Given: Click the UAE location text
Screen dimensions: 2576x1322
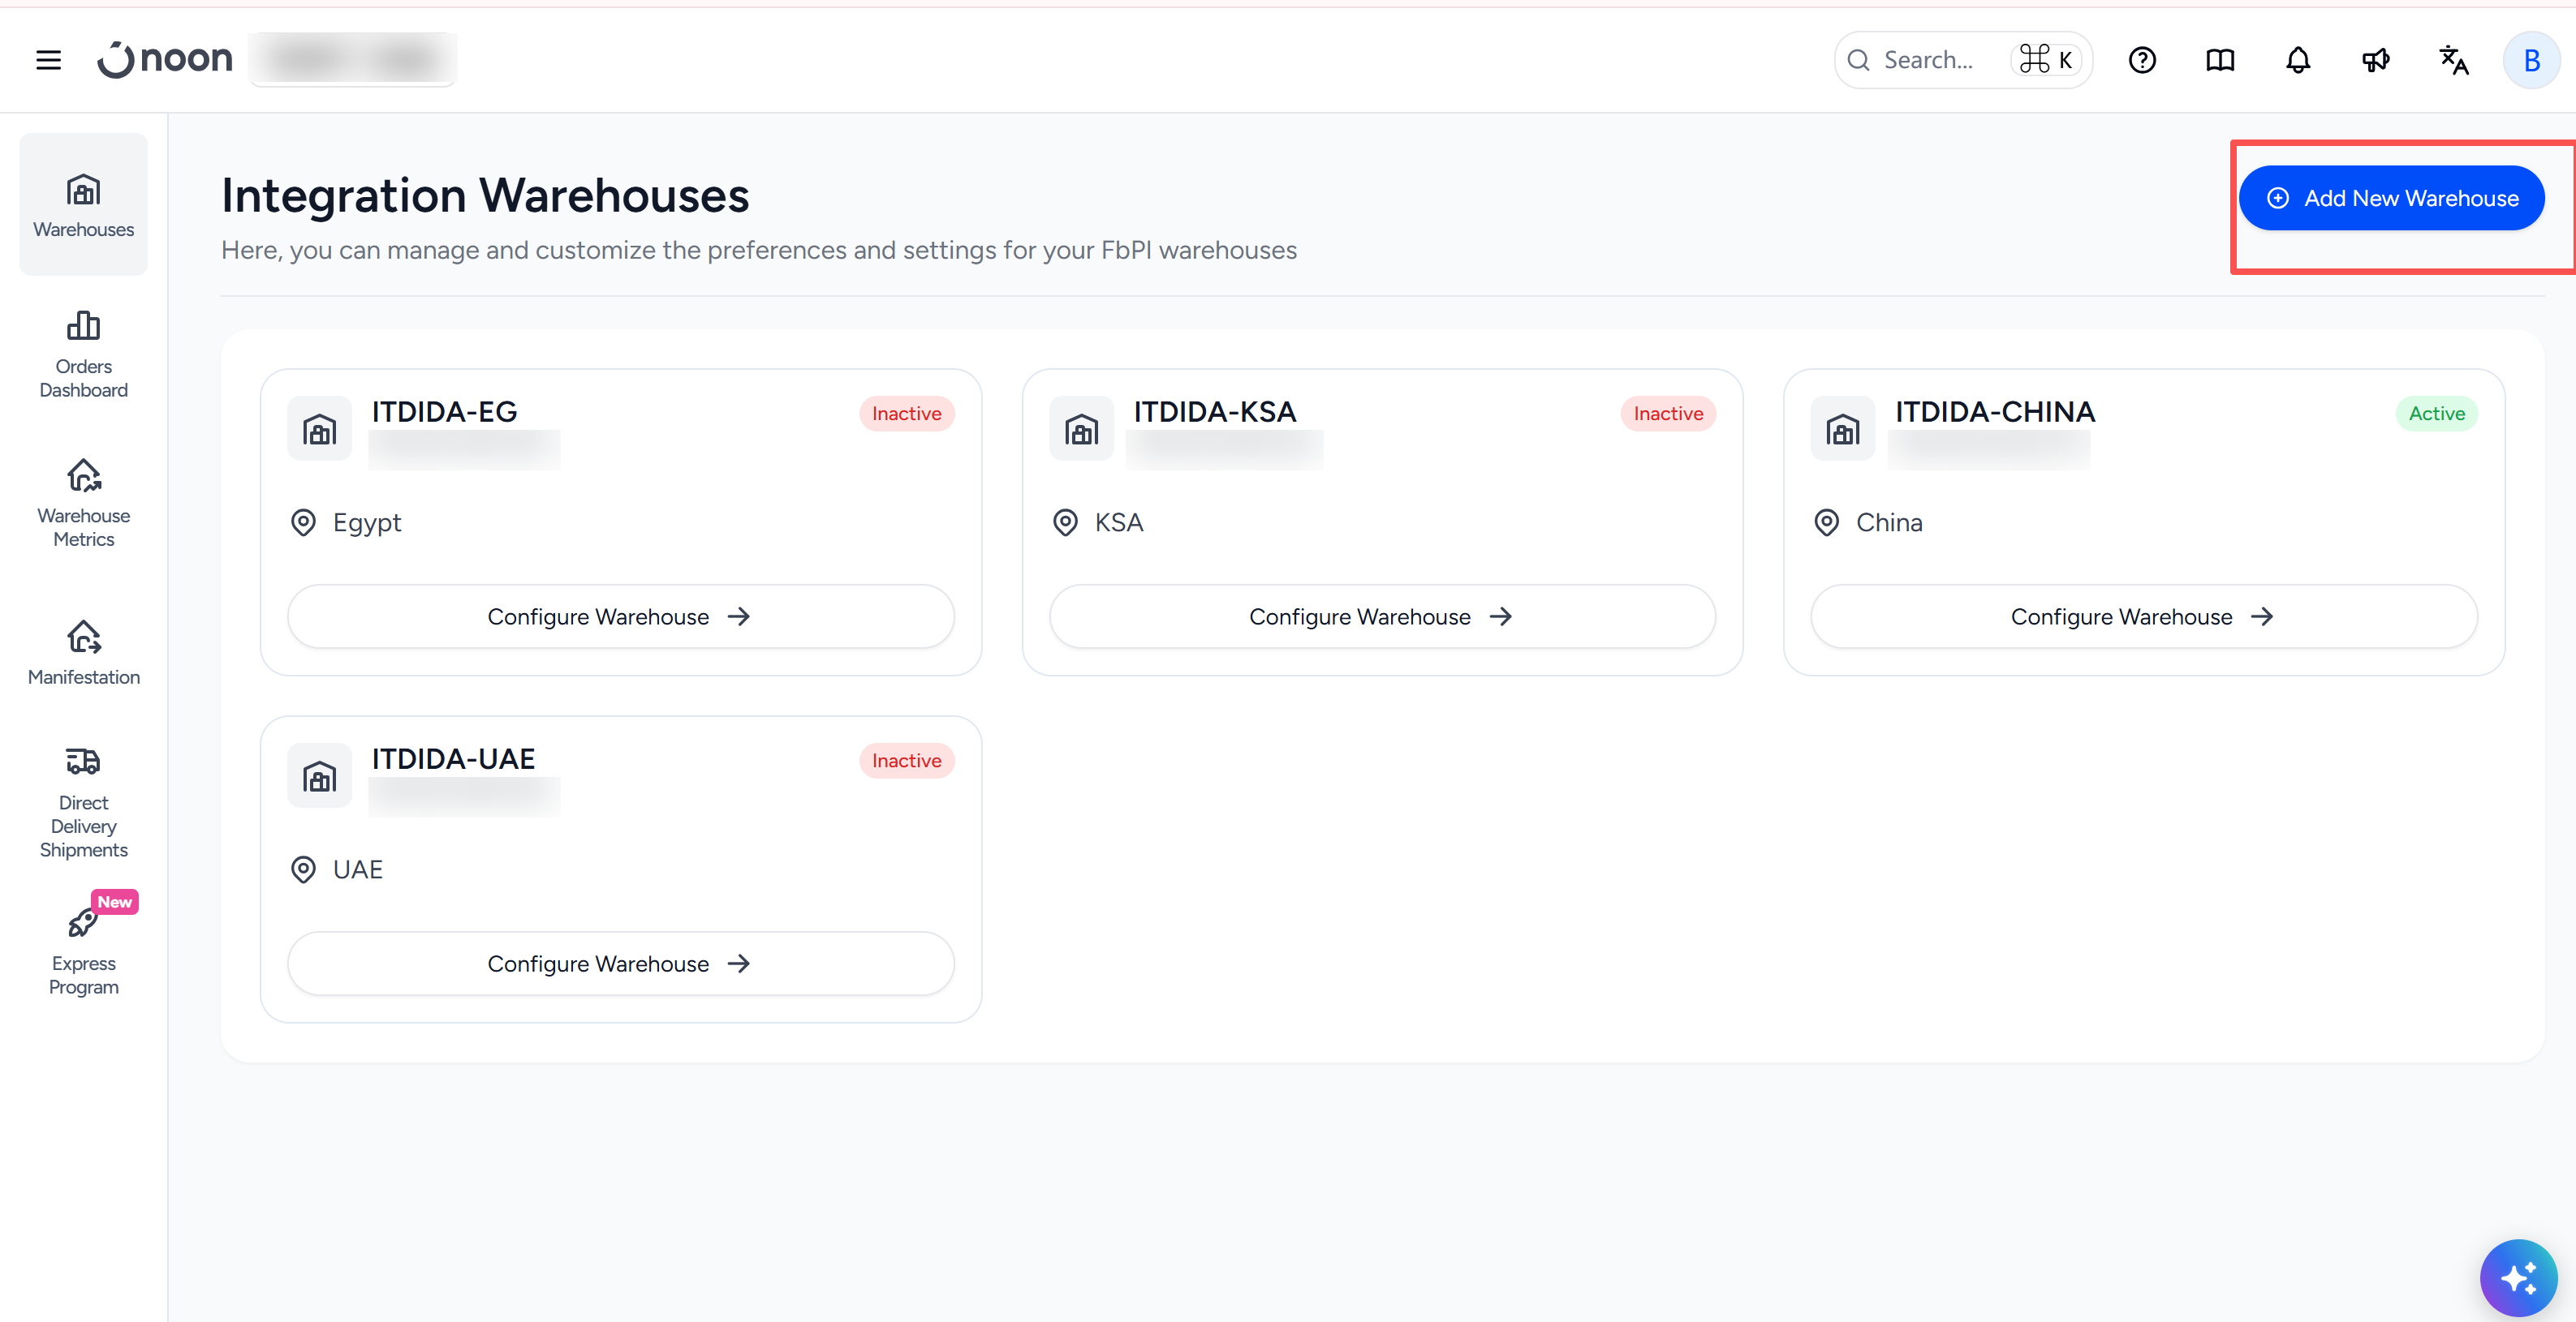Looking at the screenshot, I should click(x=358, y=869).
